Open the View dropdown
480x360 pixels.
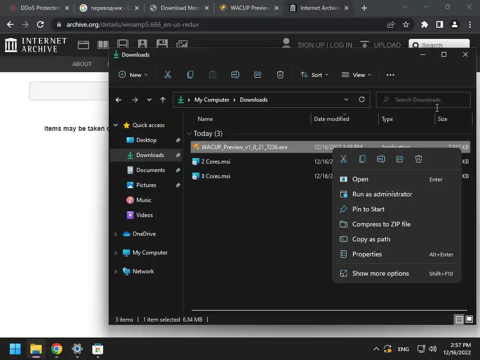pos(356,75)
